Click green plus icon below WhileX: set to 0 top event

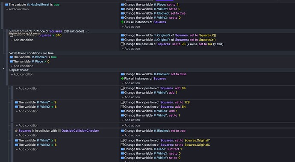pos(122,22)
